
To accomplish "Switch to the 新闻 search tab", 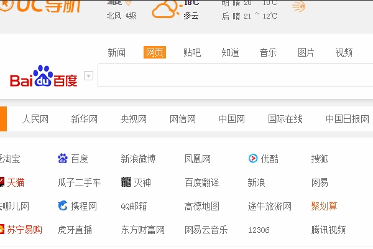I will pyautogui.click(x=117, y=52).
